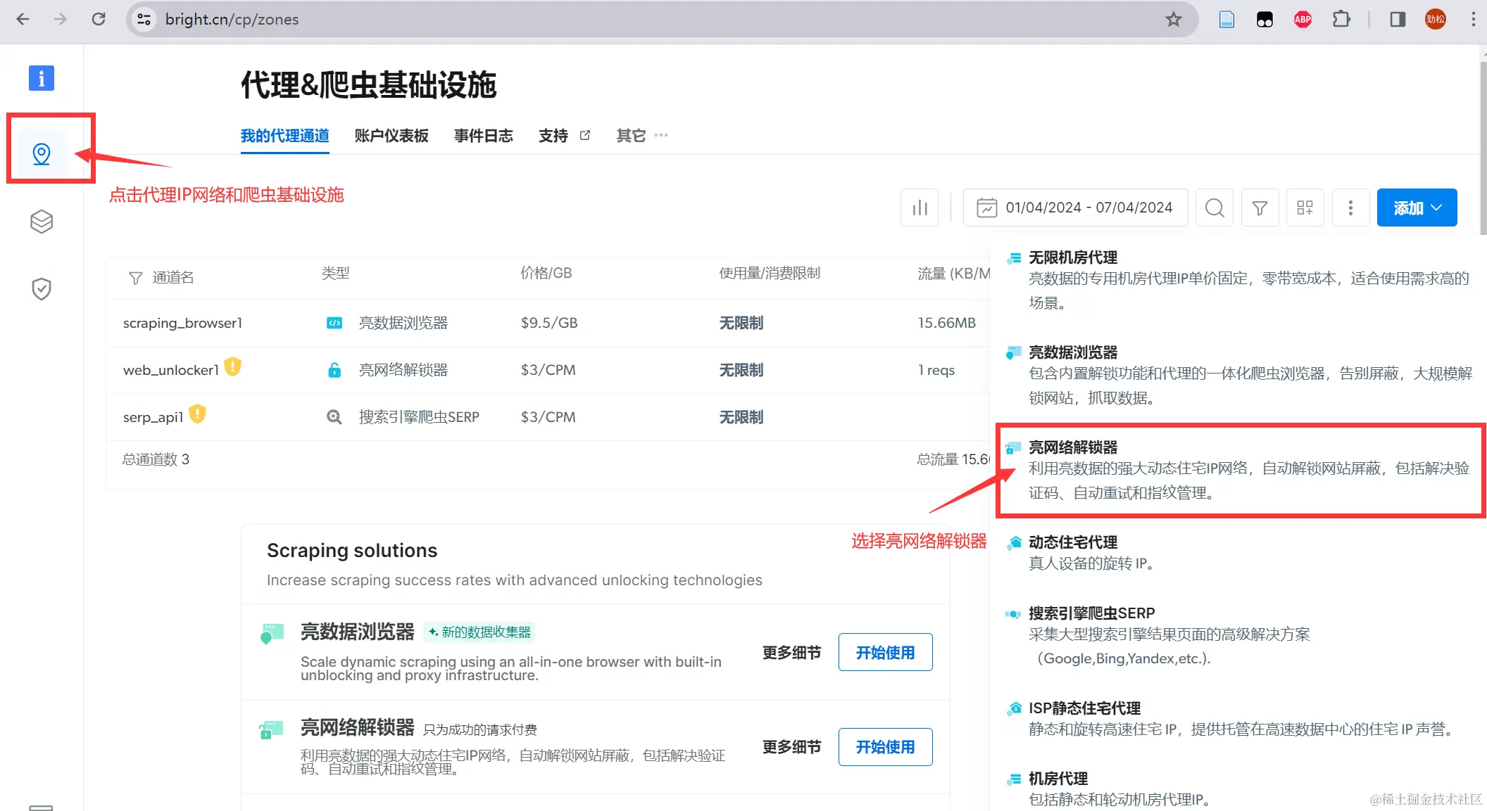Image resolution: width=1487 pixels, height=811 pixels.
Task: Open the shield checkmark sidebar icon
Action: click(x=42, y=288)
